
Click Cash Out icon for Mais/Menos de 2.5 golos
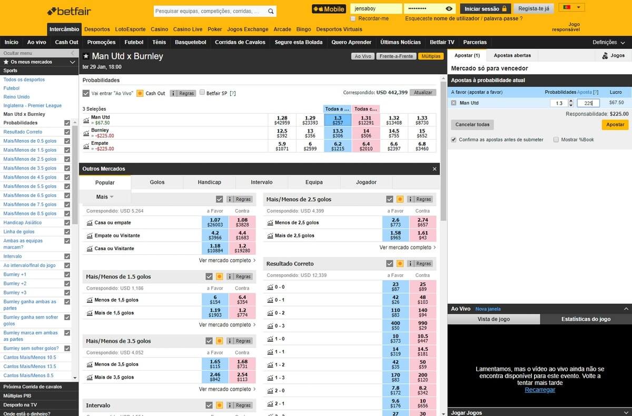400,199
